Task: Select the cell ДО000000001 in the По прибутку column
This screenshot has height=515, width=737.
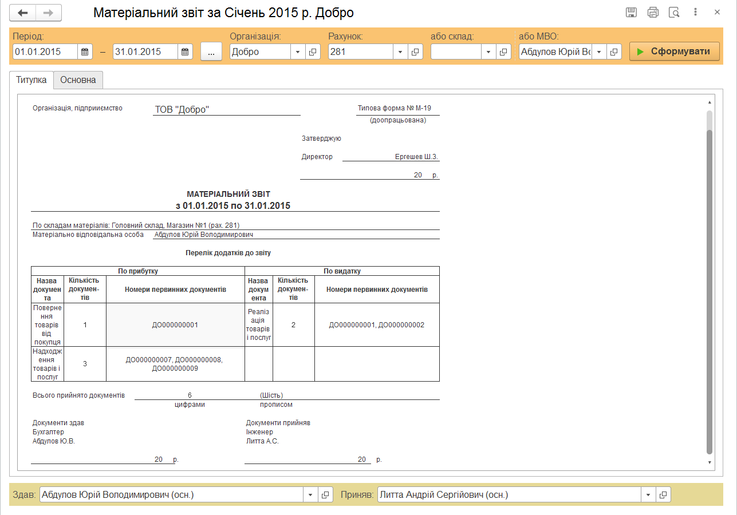Action: (175, 325)
